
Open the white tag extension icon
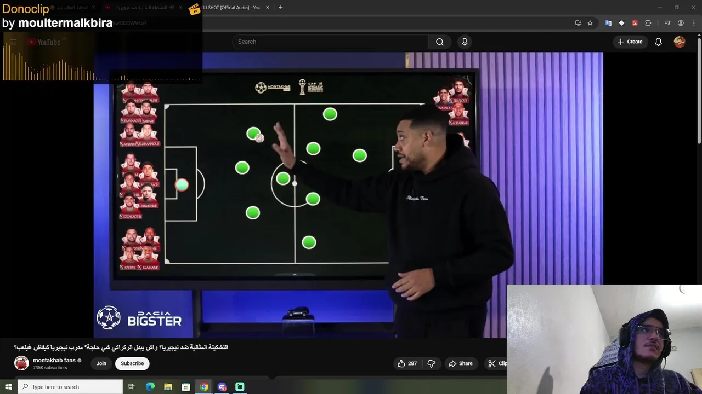pyautogui.click(x=621, y=23)
